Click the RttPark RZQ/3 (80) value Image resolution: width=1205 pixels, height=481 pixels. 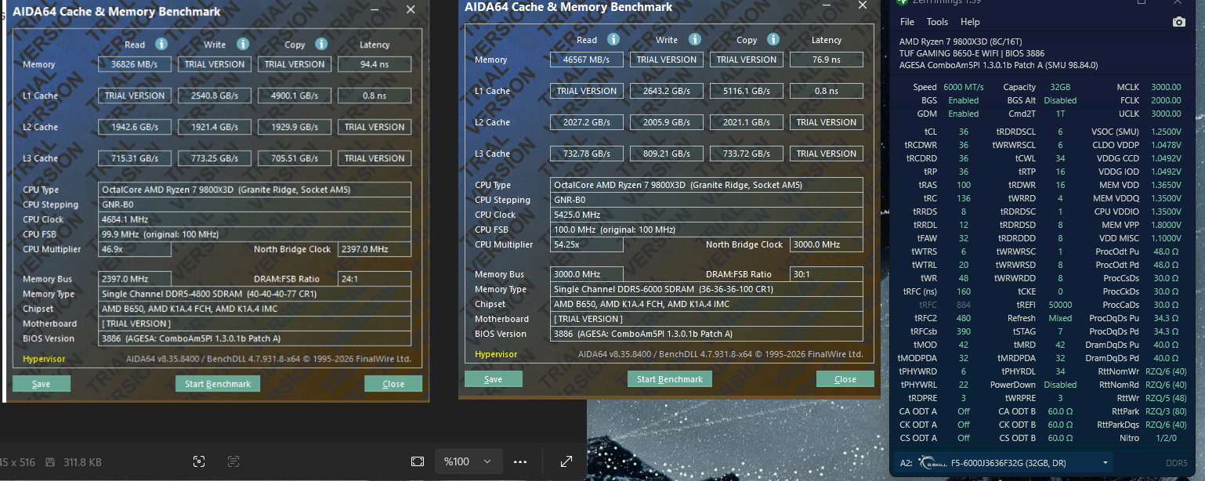(x=1166, y=411)
